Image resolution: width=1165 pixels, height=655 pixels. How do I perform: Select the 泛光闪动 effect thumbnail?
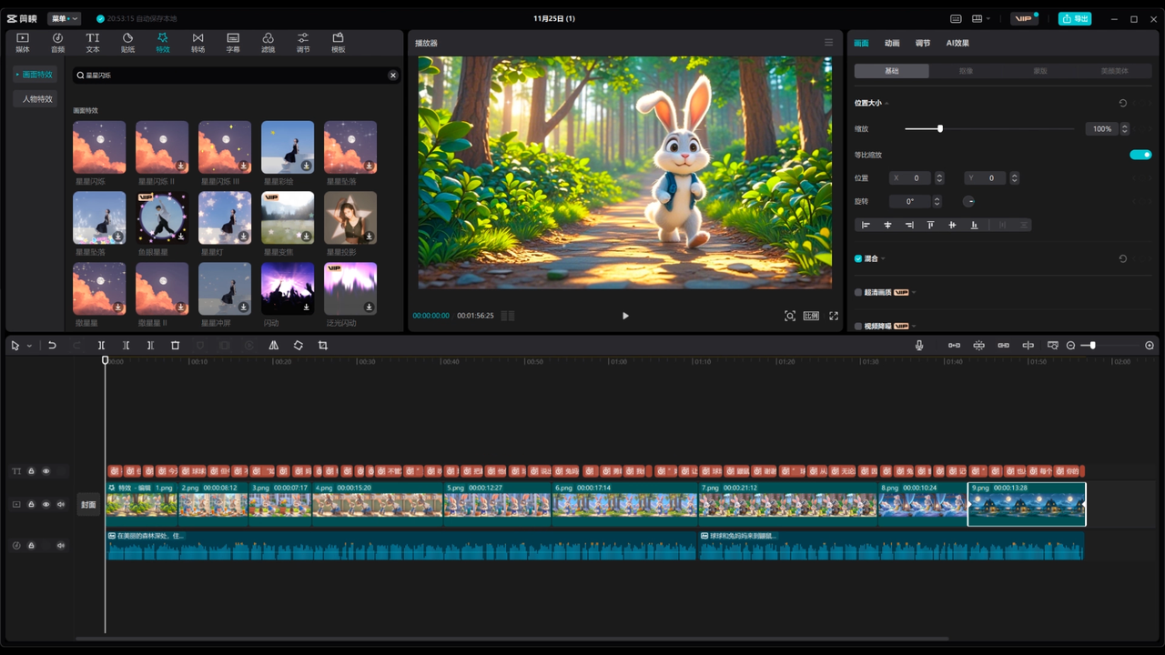[350, 288]
